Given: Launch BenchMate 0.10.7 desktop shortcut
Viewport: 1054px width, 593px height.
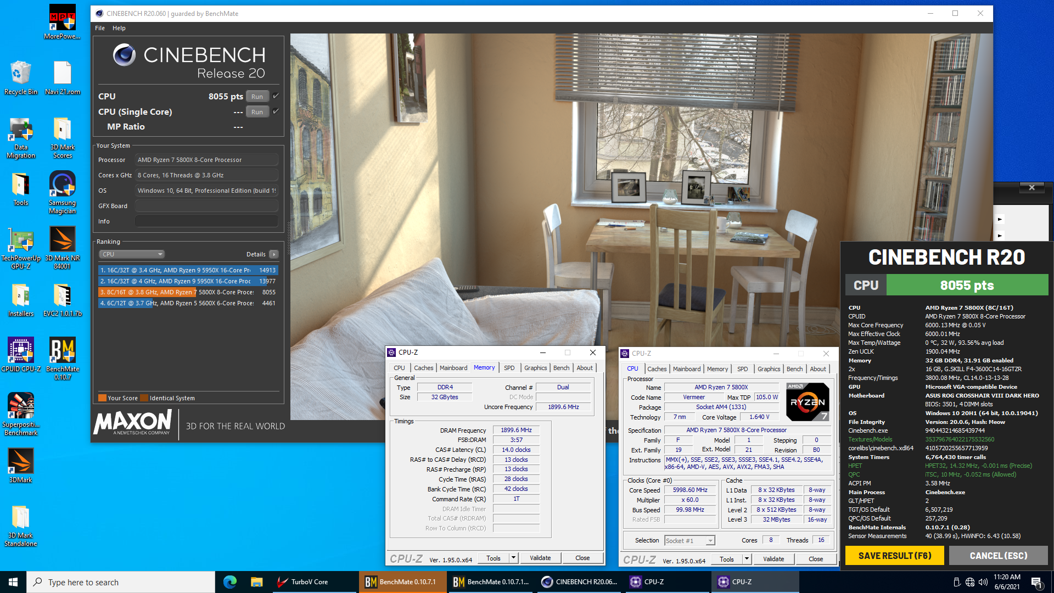Looking at the screenshot, I should (62, 359).
